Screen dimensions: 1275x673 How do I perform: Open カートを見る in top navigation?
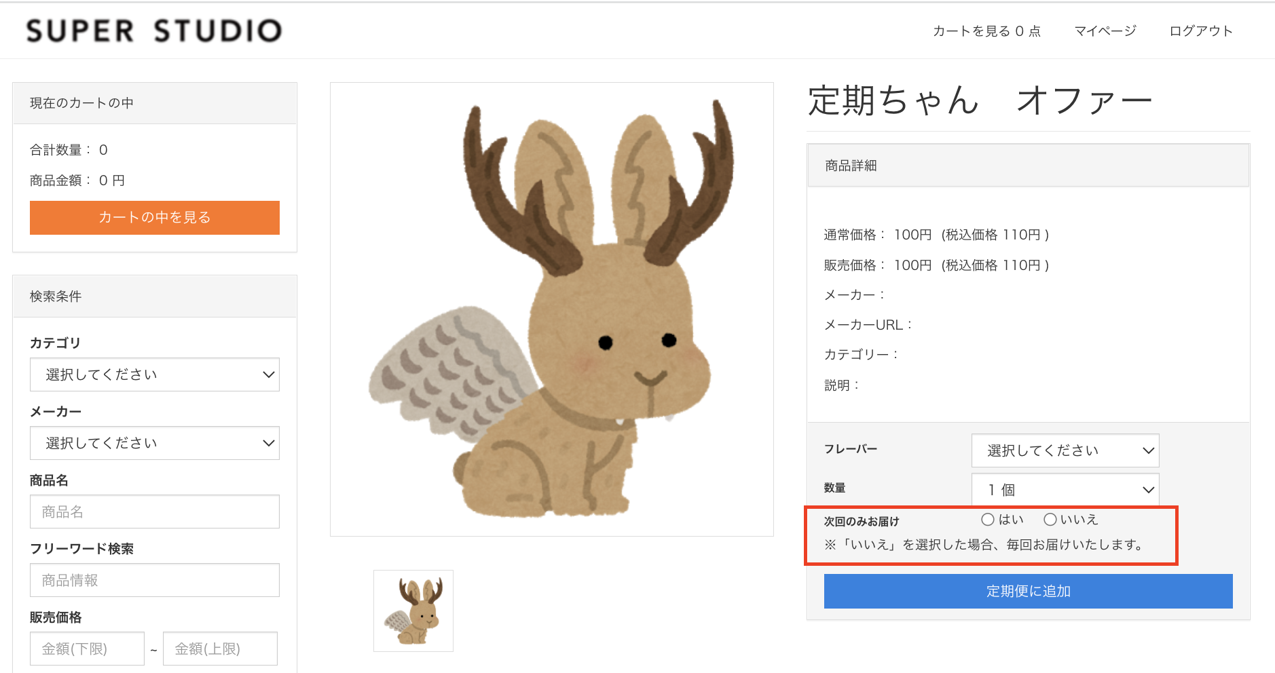pyautogui.click(x=986, y=31)
